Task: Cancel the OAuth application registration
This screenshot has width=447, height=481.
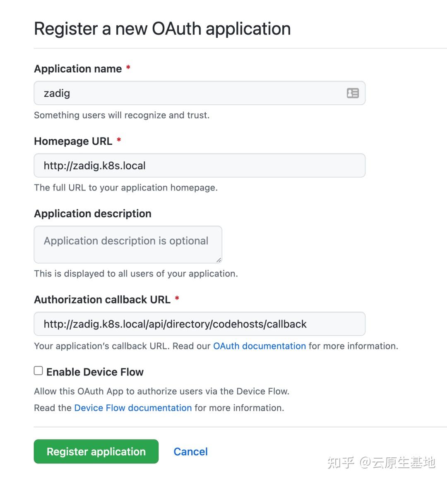Action: tap(190, 452)
